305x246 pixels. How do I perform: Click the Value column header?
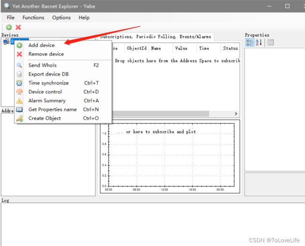tap(184, 48)
